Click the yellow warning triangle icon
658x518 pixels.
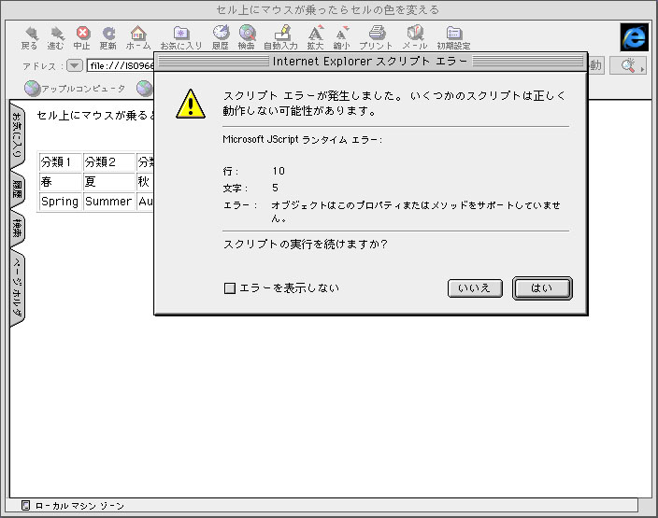(191, 104)
